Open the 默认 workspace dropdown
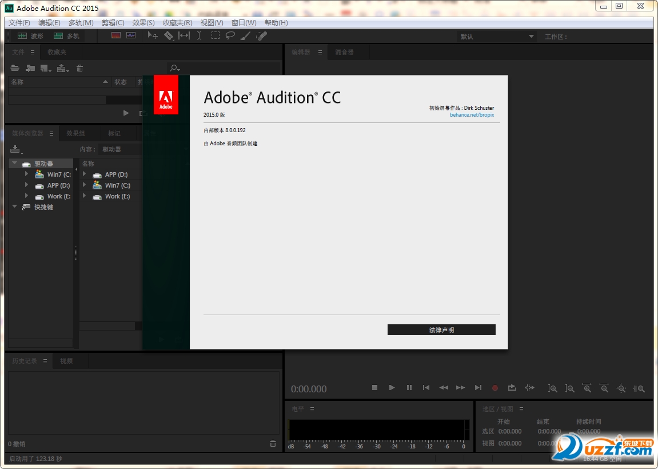Image resolution: width=658 pixels, height=469 pixels. pyautogui.click(x=496, y=37)
